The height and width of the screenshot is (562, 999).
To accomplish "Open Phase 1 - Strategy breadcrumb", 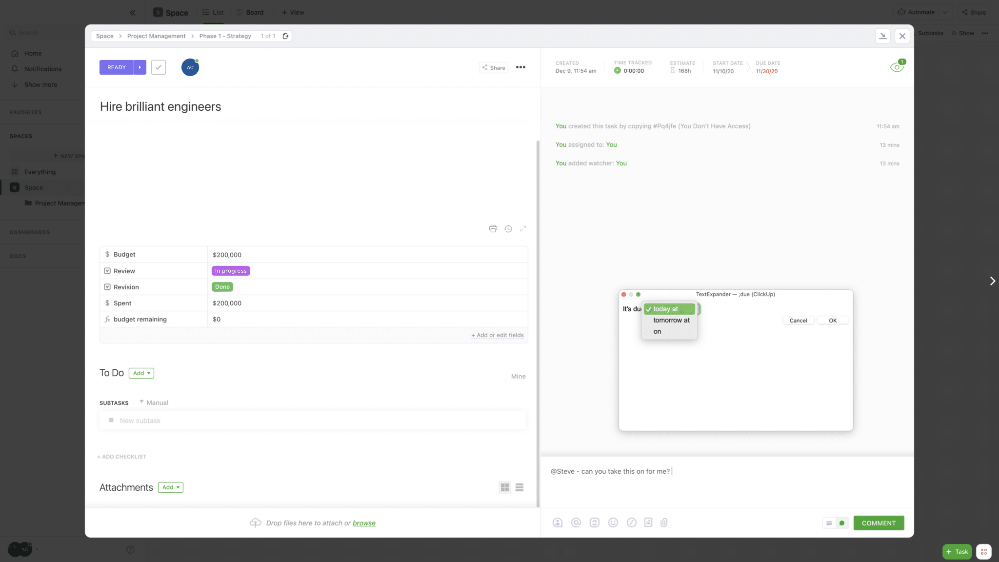I will coord(225,36).
